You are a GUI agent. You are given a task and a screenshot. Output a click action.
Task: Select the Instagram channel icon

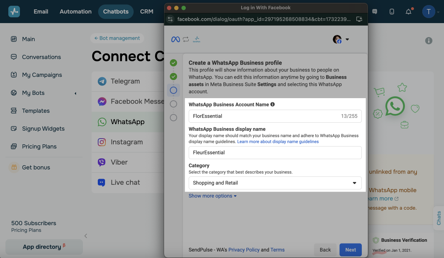102,142
